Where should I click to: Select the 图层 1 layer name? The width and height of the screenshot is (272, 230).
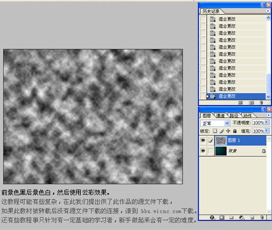234,140
